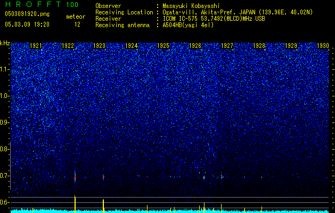Click the meteor echo at 1923
The width and height of the screenshot is (335, 213).
pos(103,177)
